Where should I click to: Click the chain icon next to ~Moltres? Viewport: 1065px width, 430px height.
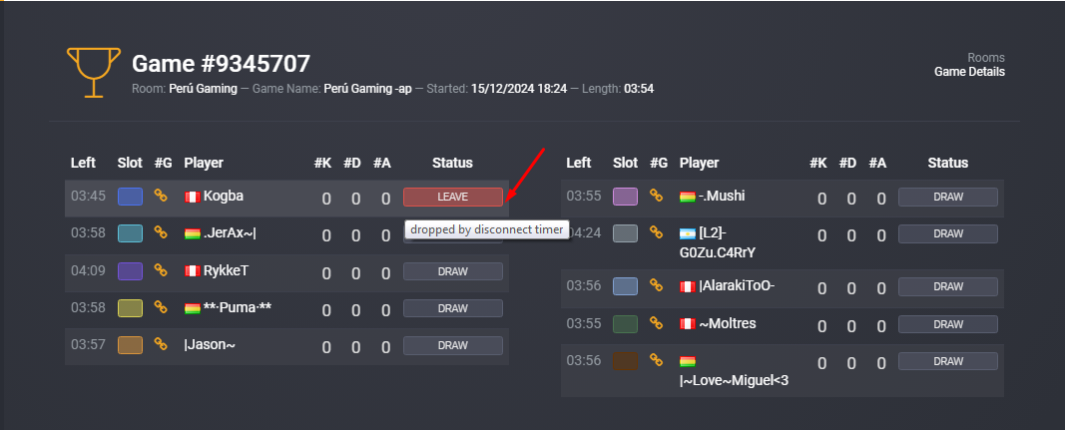656,322
